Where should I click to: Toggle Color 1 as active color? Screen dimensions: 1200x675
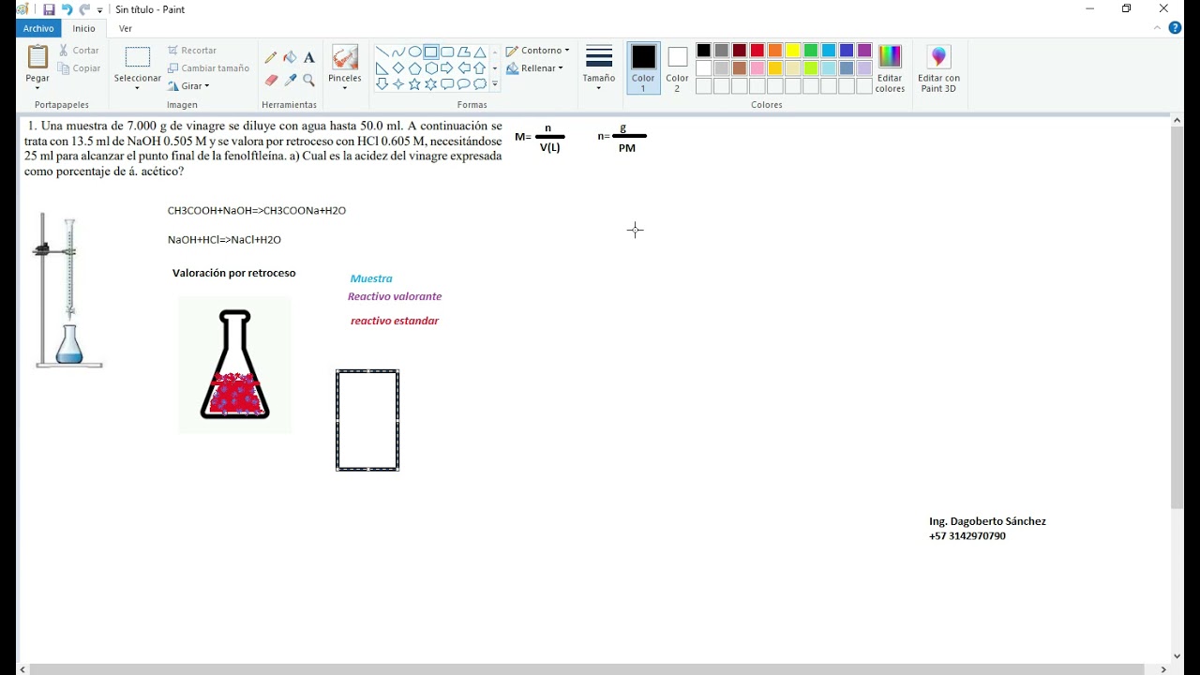point(643,67)
